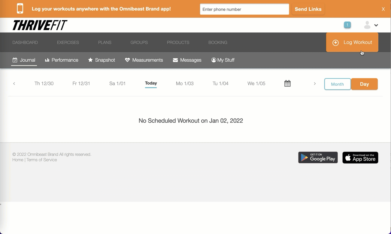Screen dimensions: 391x234
Task: Click the Log Workout button
Action: tap(352, 42)
